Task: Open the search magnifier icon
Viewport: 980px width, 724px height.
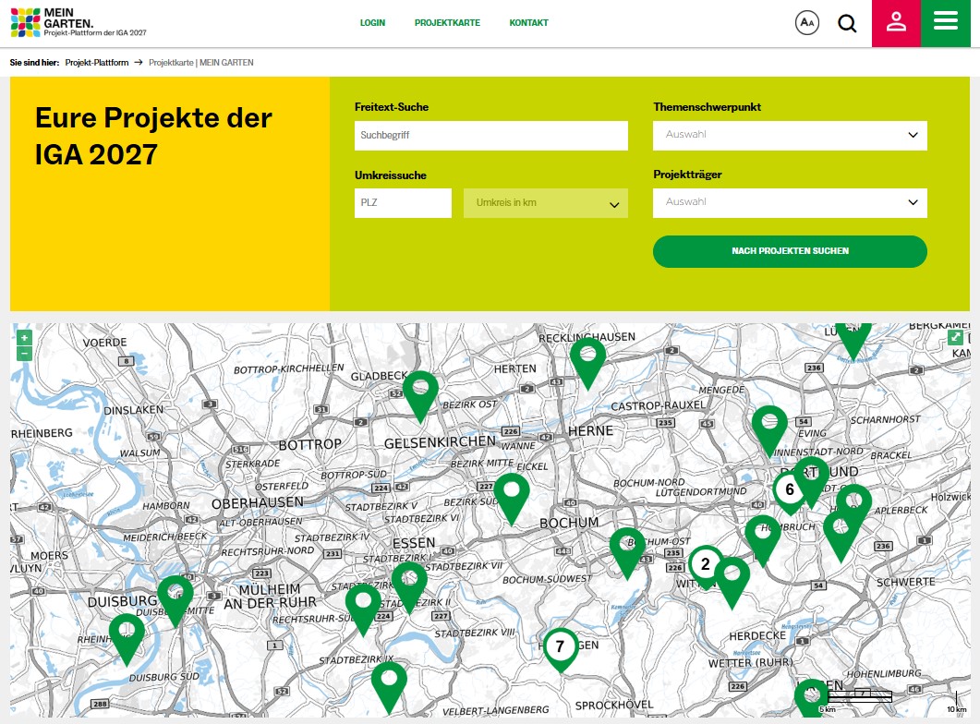Action: click(x=847, y=23)
